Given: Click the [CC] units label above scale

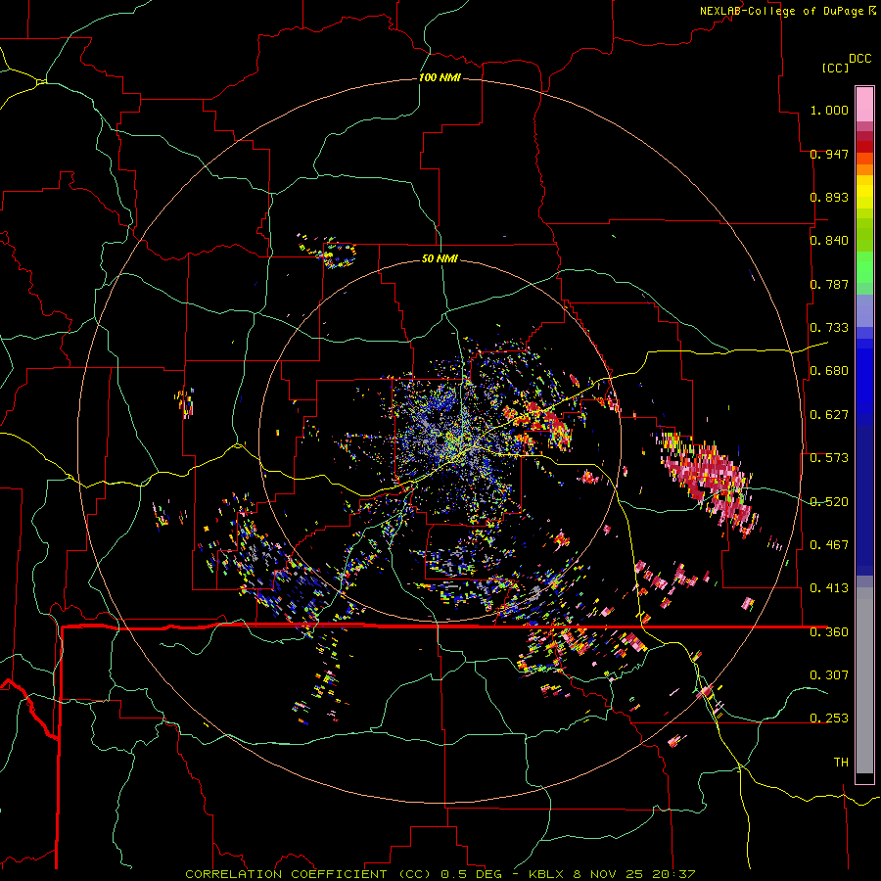Looking at the screenshot, I should (835, 68).
